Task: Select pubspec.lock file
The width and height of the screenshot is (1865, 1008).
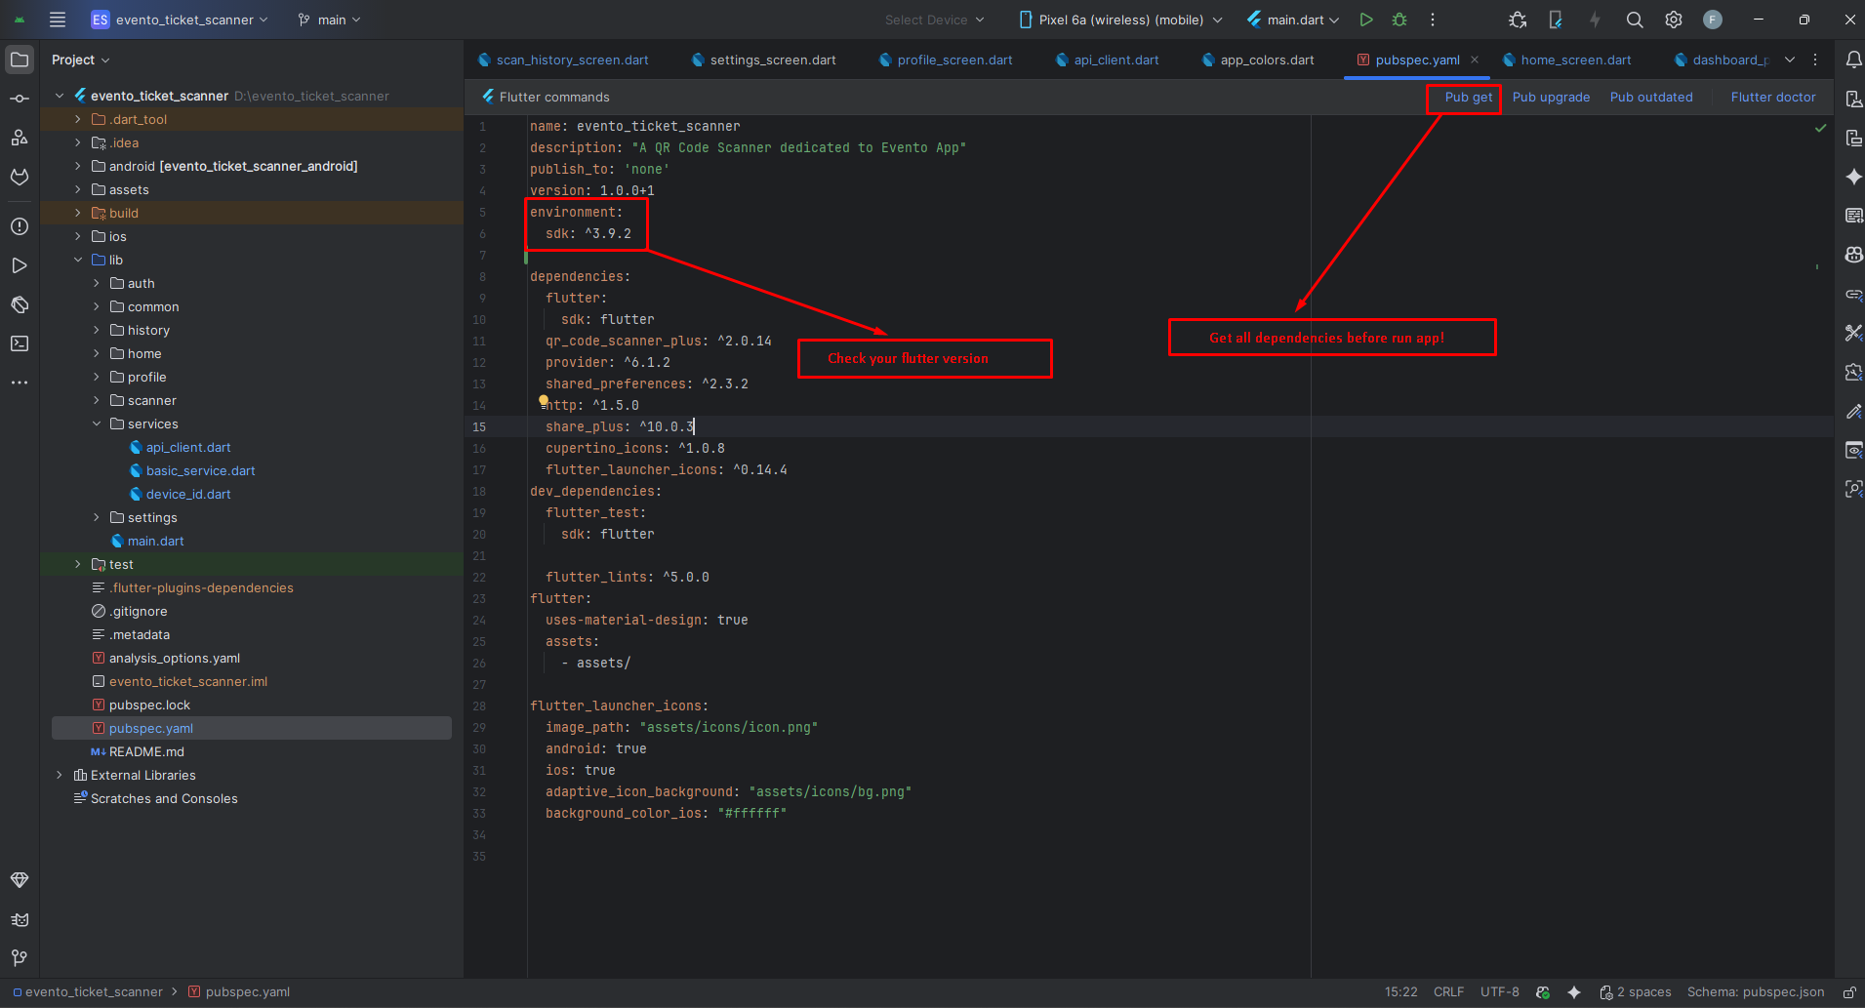Action: (x=149, y=705)
